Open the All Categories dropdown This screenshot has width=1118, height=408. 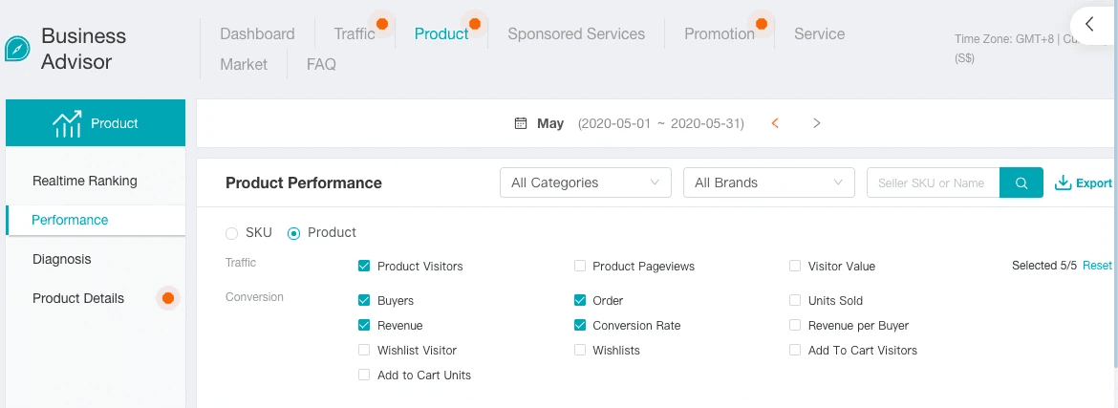(x=585, y=183)
